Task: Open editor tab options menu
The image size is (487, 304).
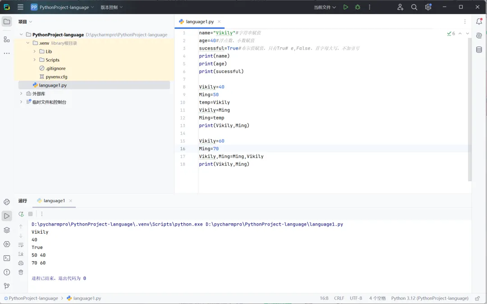Action: (464, 22)
